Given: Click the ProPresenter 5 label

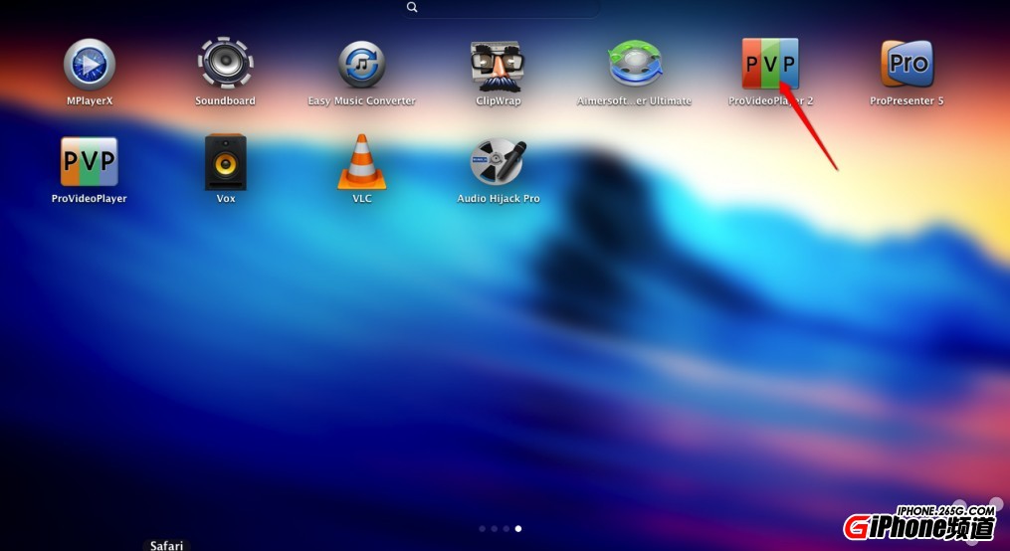Looking at the screenshot, I should click(907, 101).
